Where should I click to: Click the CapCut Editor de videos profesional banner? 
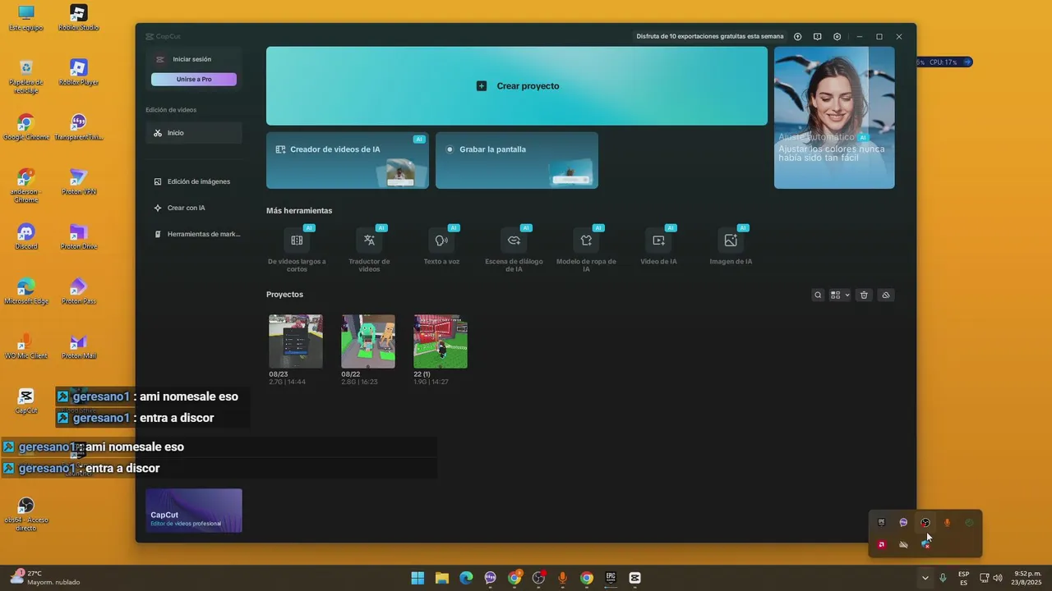[x=194, y=511]
